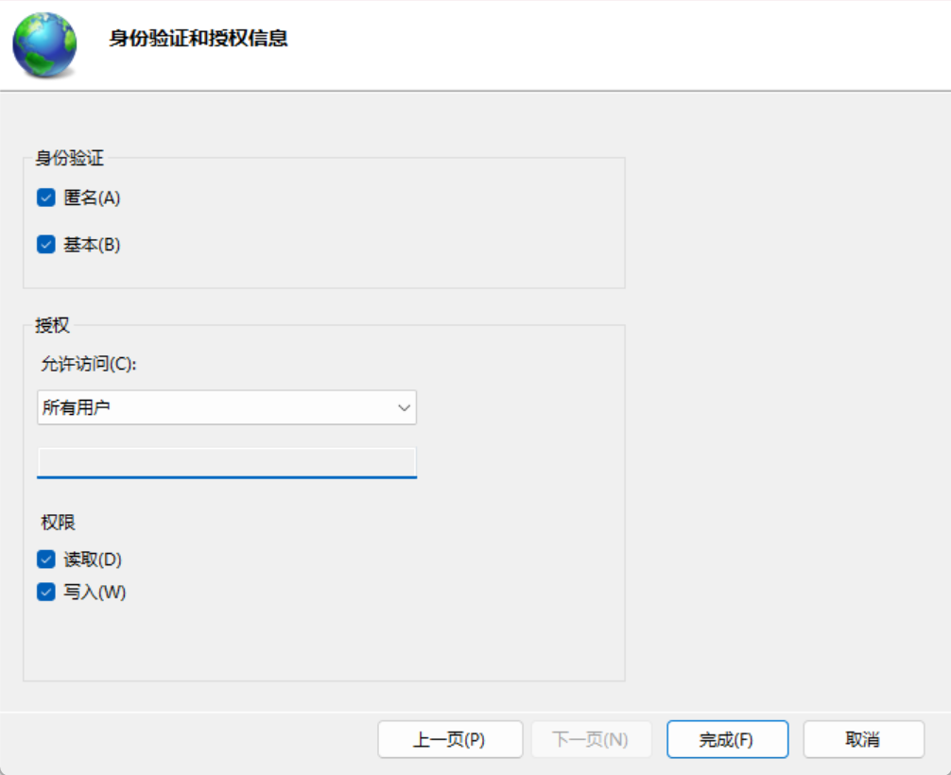This screenshot has width=951, height=775.
Task: Toggle the 写入(W) permission checkbox
Action: [46, 592]
